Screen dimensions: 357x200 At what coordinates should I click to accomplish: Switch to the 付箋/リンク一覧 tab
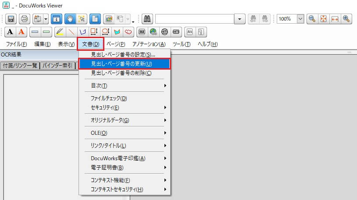[20, 66]
